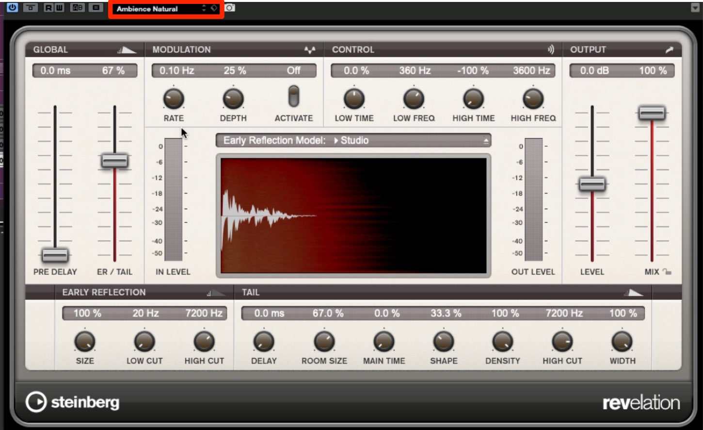Click the ER / Tail slider handle
The height and width of the screenshot is (430, 703).
point(114,161)
